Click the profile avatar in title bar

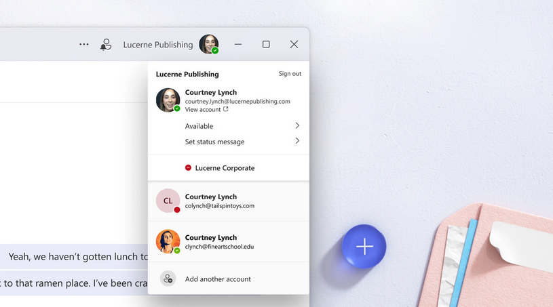208,44
